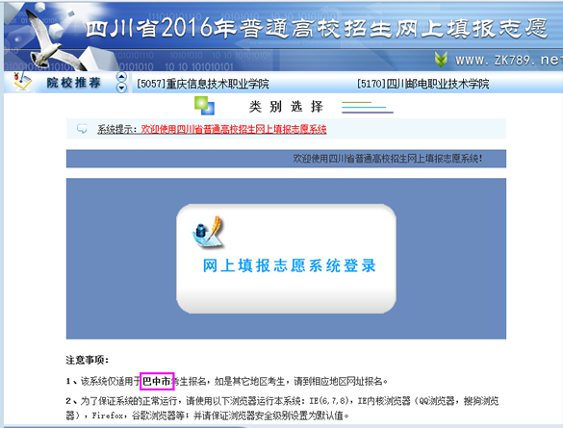Click the seagull logo in header banner

tap(50, 39)
